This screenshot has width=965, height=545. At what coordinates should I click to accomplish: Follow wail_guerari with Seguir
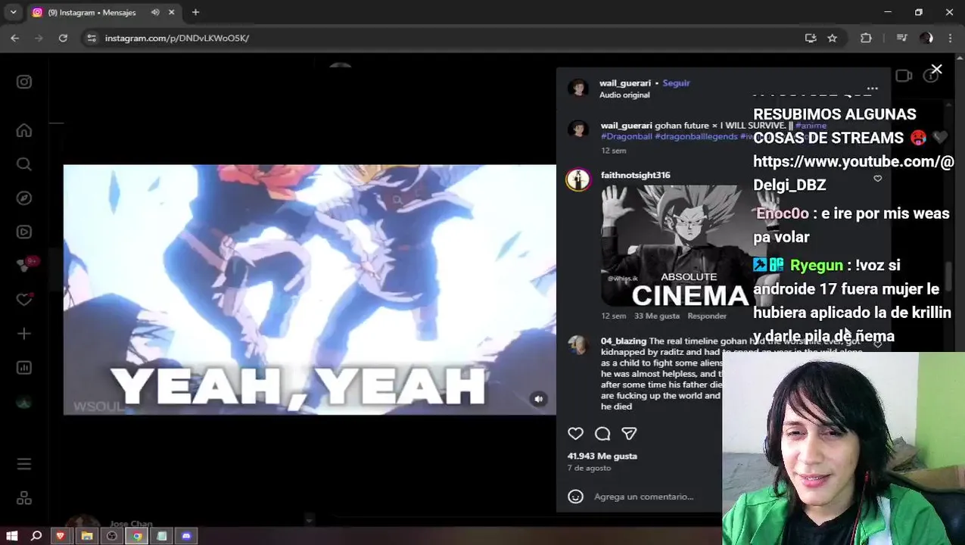pyautogui.click(x=676, y=83)
